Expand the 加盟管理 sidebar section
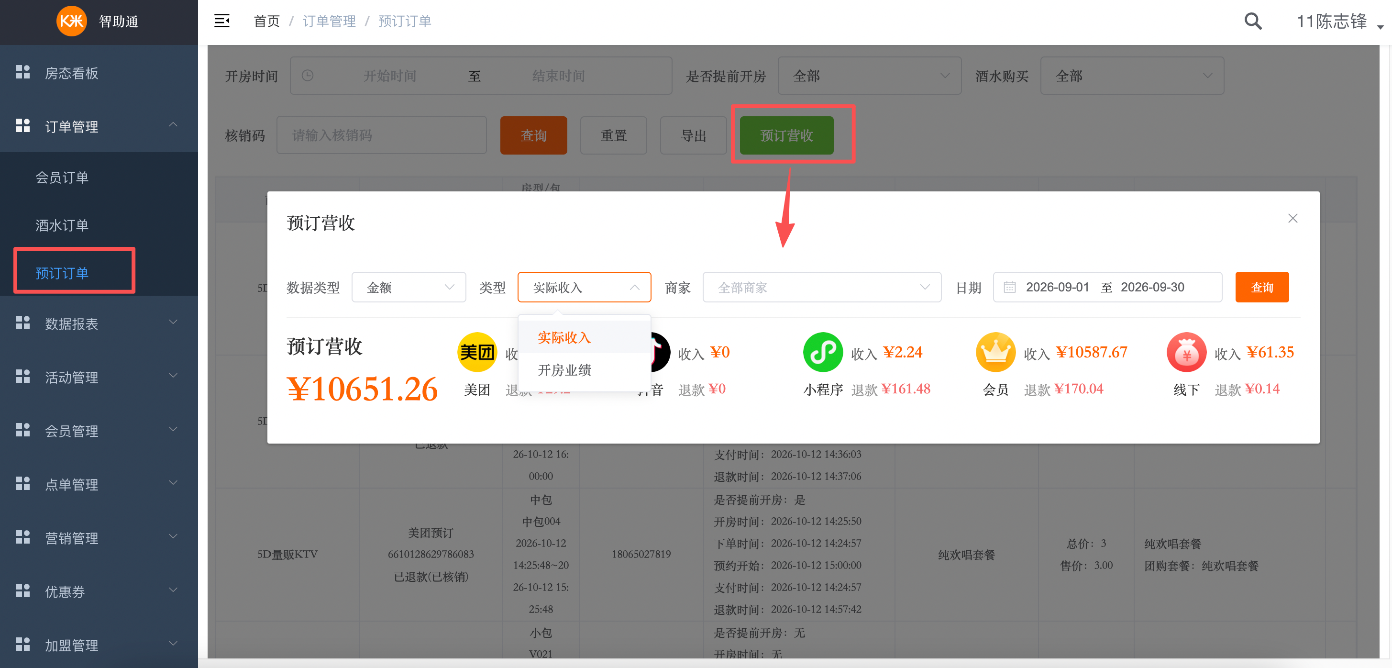The image size is (1392, 668). 99,644
